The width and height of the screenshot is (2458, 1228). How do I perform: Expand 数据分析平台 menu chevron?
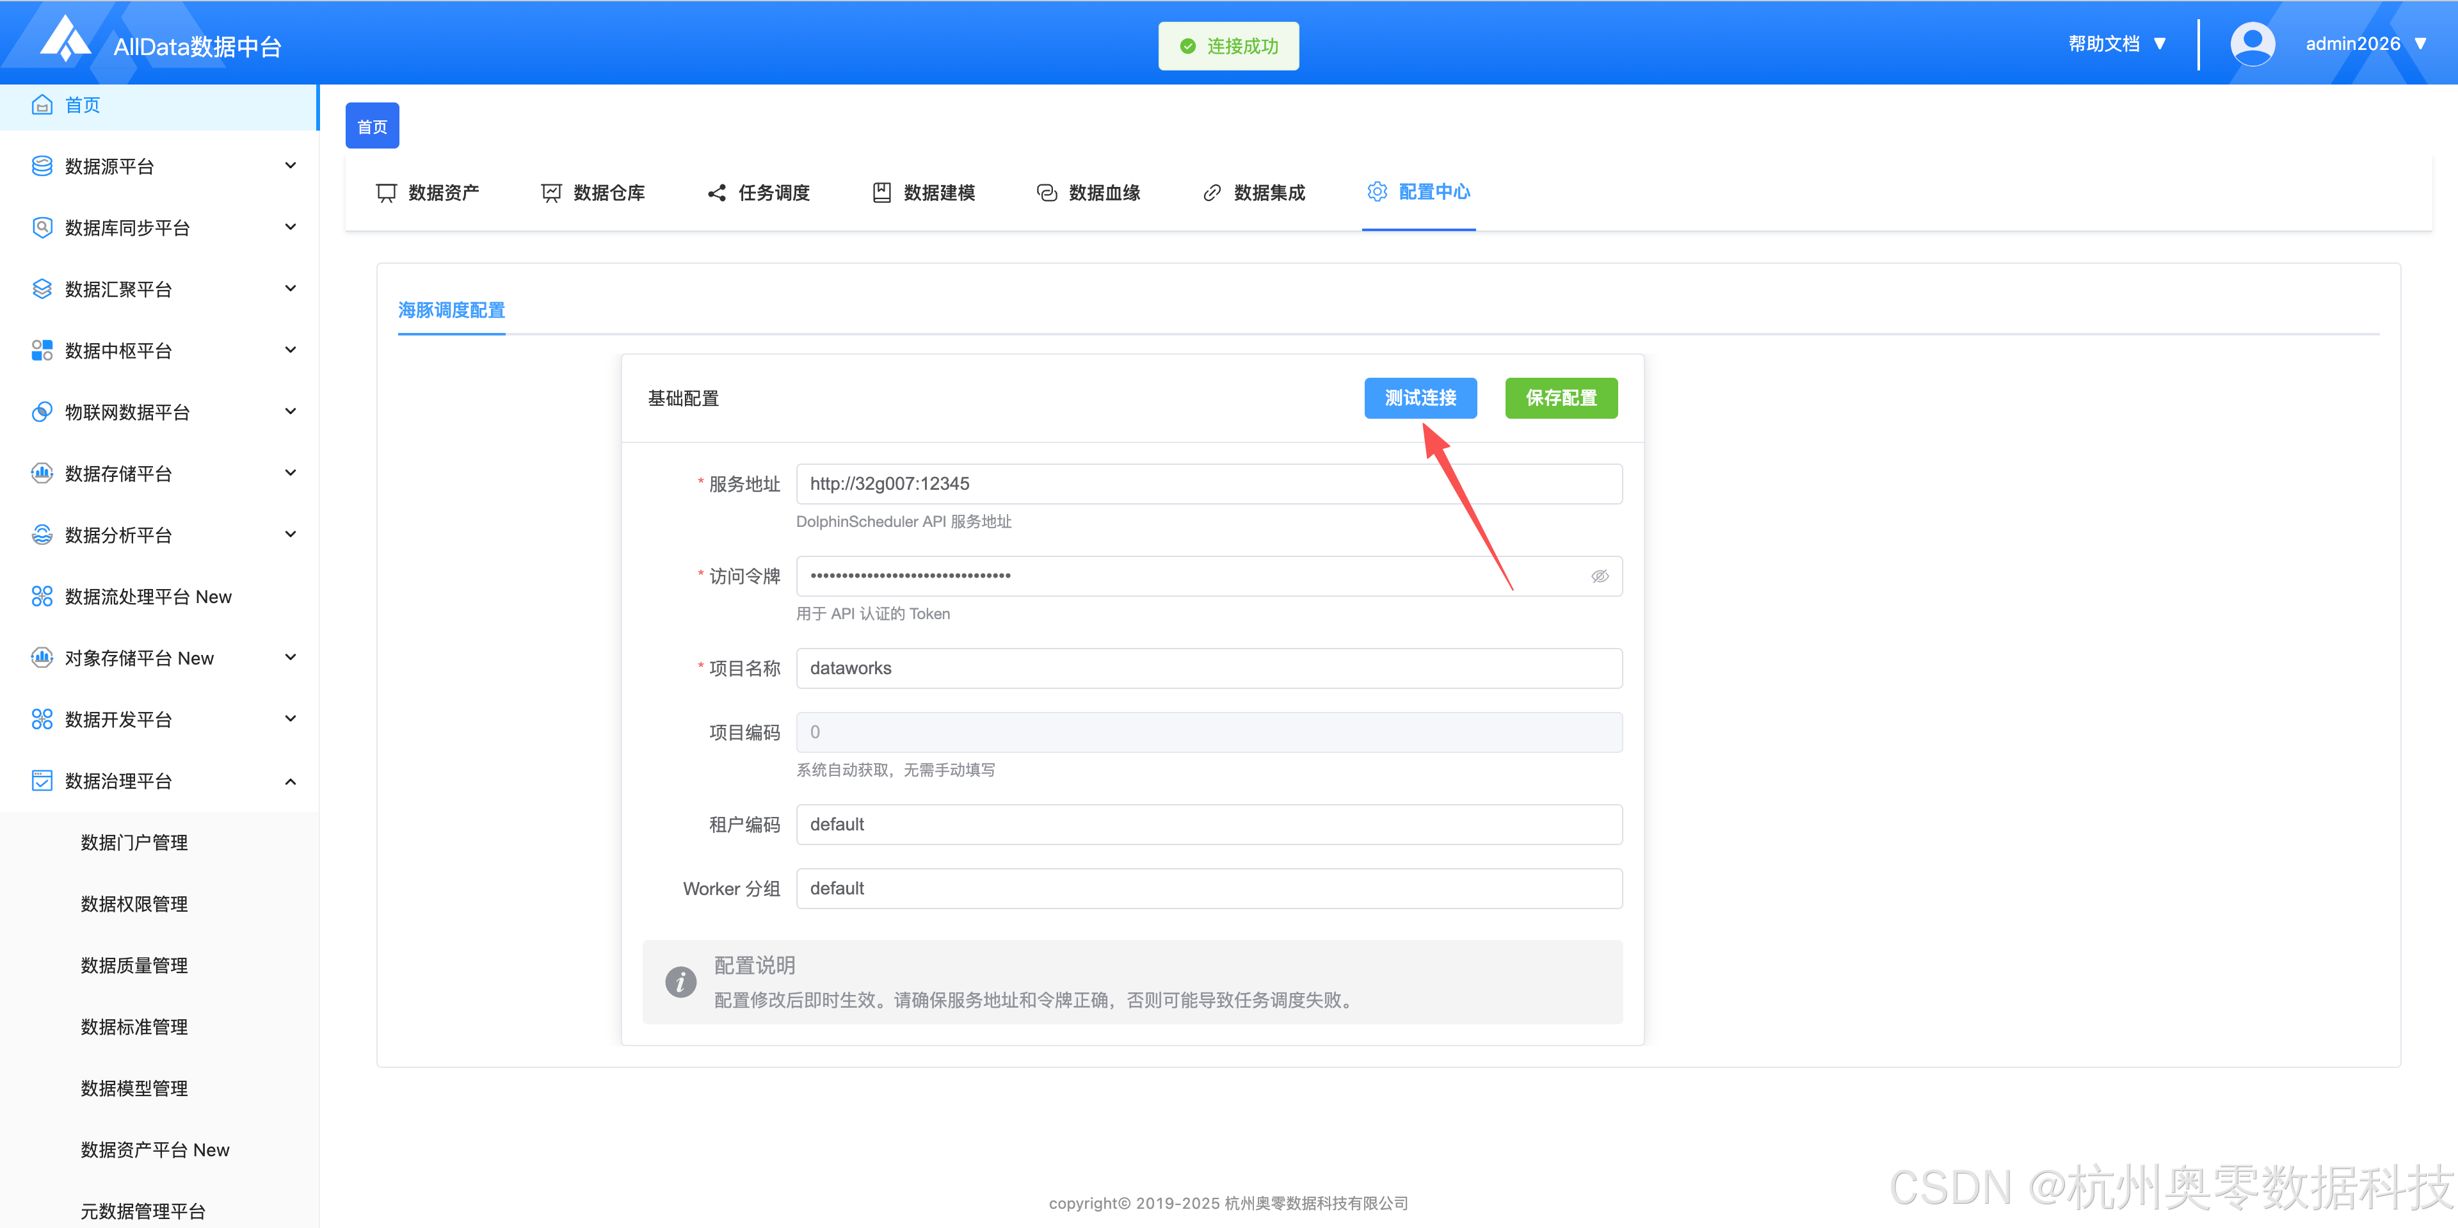click(x=291, y=535)
